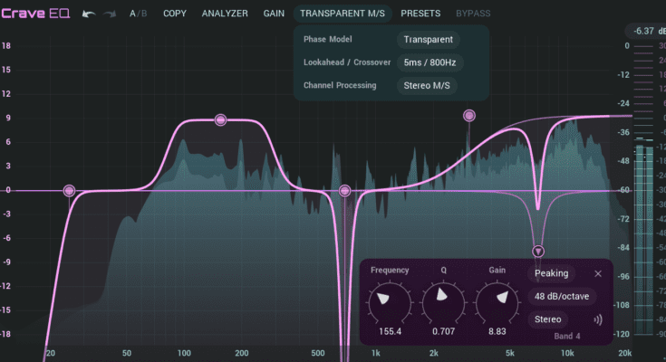The height and width of the screenshot is (362, 666).
Task: Click the COPY button
Action: [175, 14]
